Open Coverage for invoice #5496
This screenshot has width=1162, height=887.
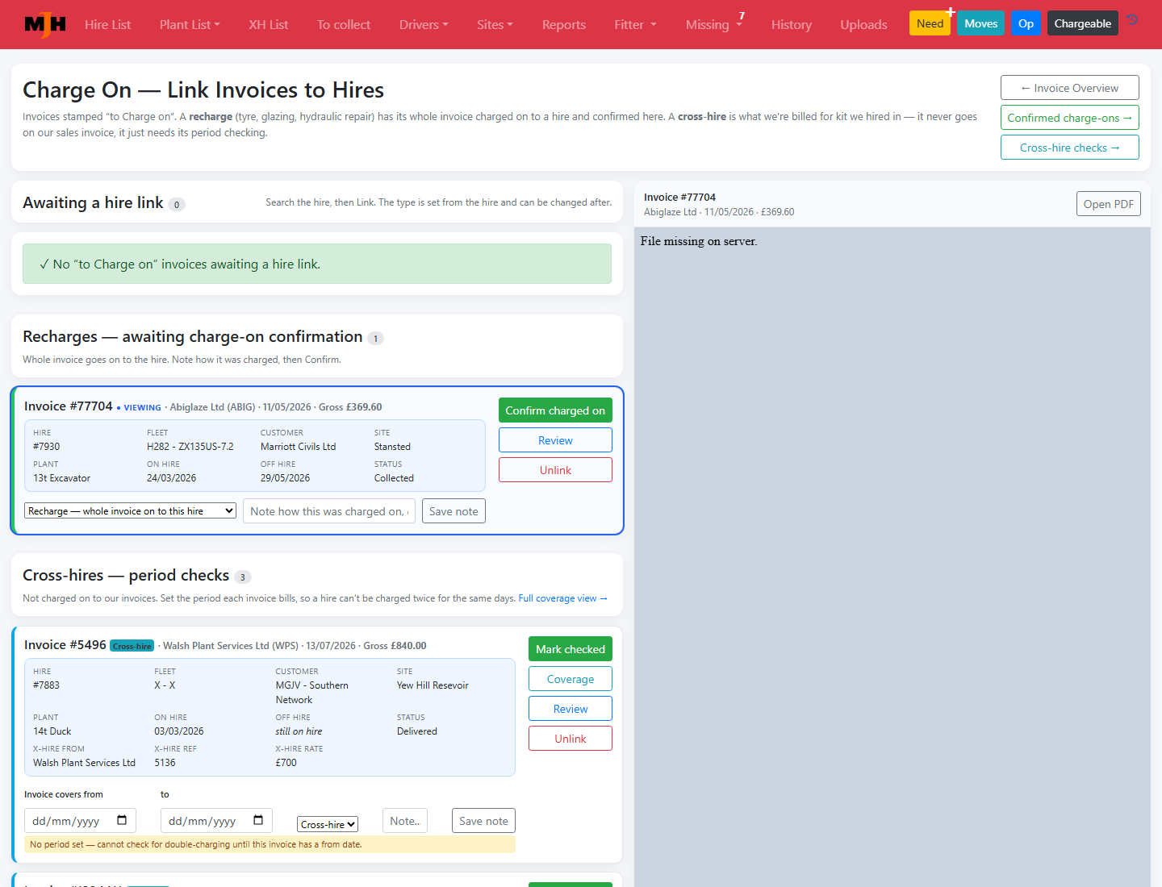571,679
